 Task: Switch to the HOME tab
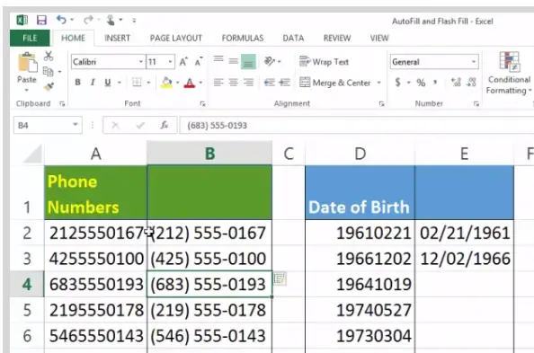pyautogui.click(x=73, y=38)
